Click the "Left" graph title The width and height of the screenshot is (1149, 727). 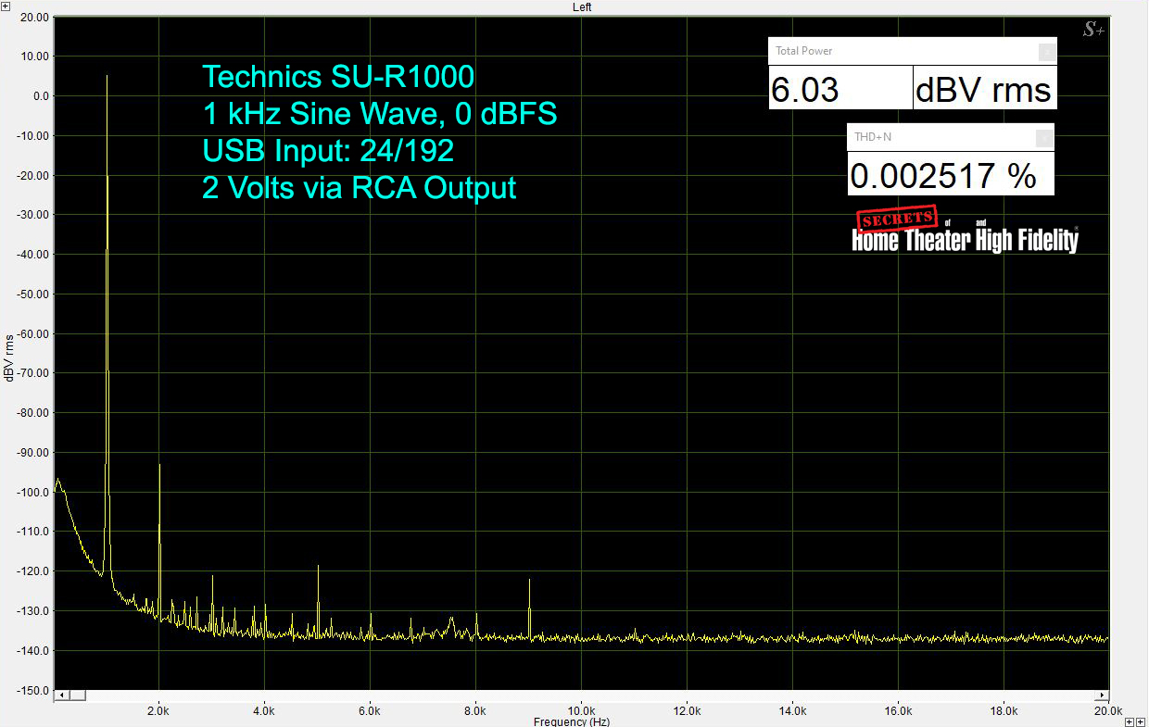click(582, 6)
